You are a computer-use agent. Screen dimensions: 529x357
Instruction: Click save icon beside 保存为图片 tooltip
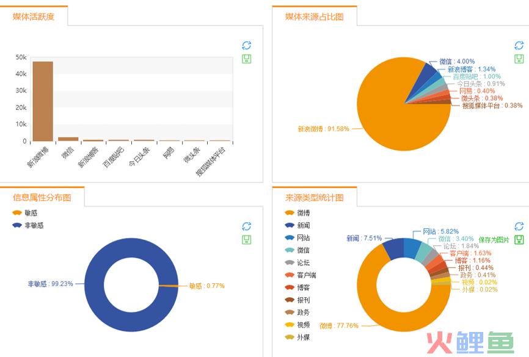pos(519,240)
